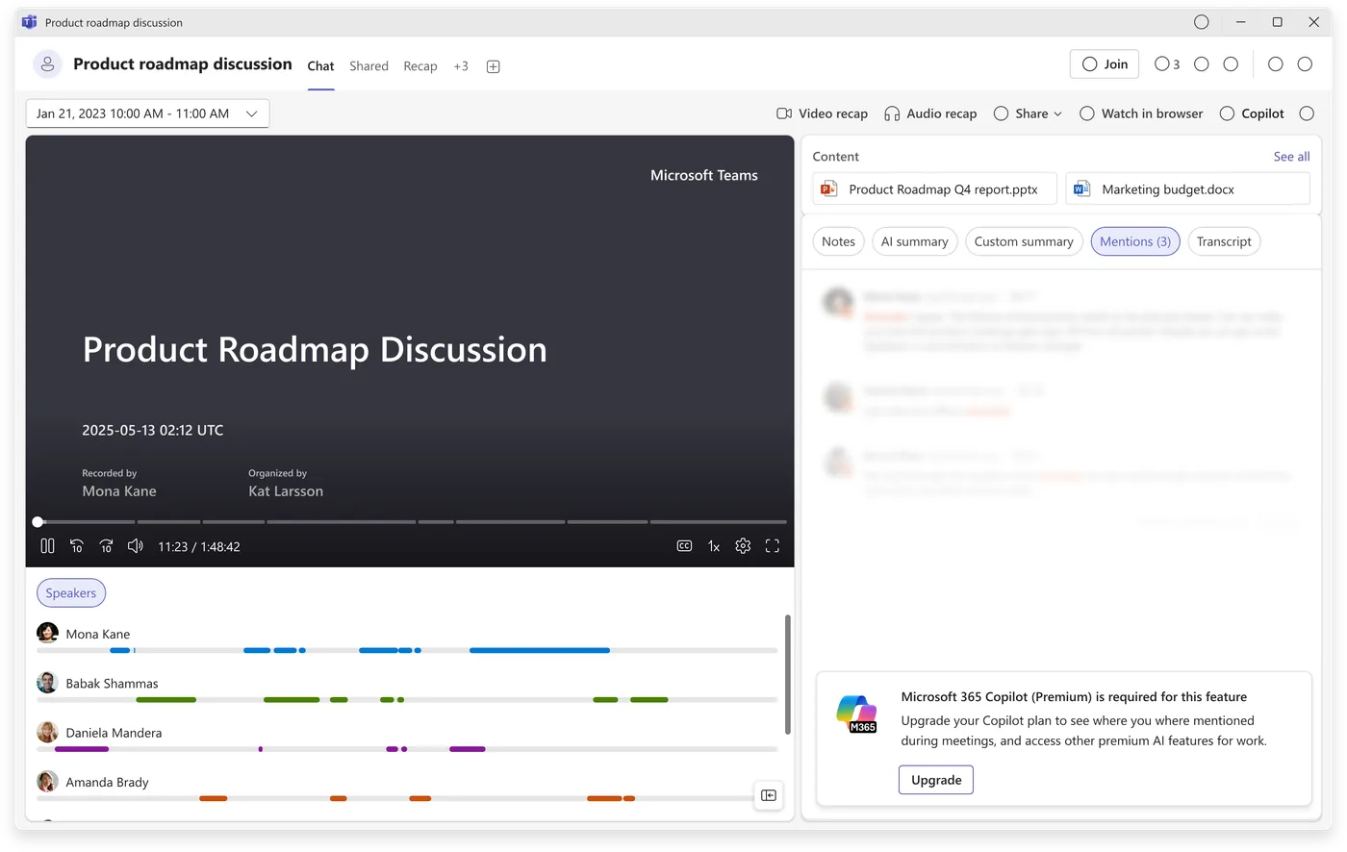Open the Recap tab
This screenshot has width=1347, height=852.
(x=420, y=66)
